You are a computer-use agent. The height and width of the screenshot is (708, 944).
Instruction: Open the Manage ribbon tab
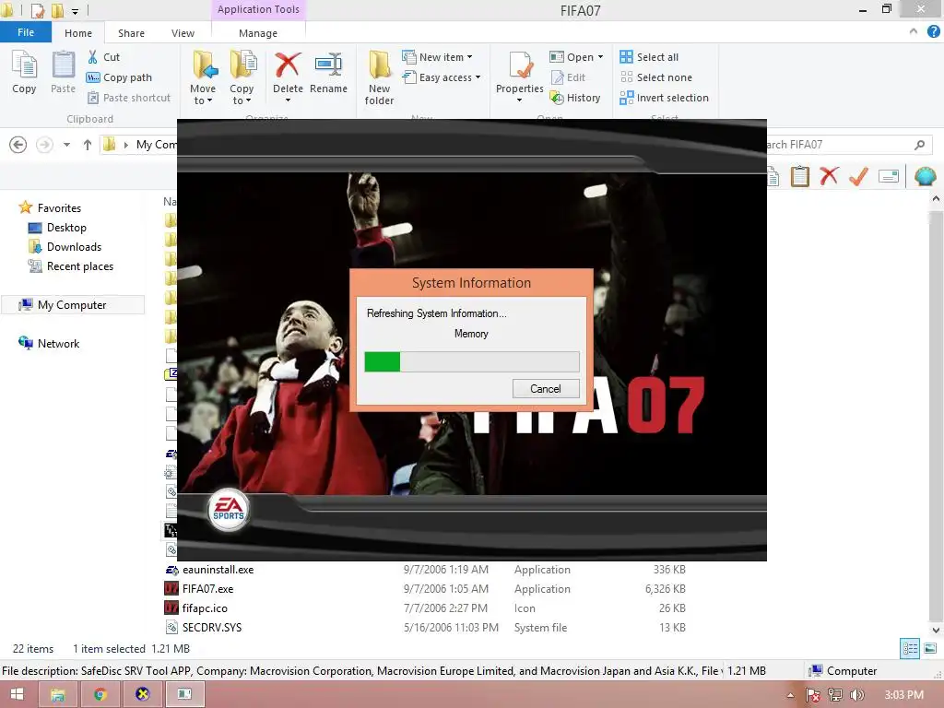tap(258, 33)
